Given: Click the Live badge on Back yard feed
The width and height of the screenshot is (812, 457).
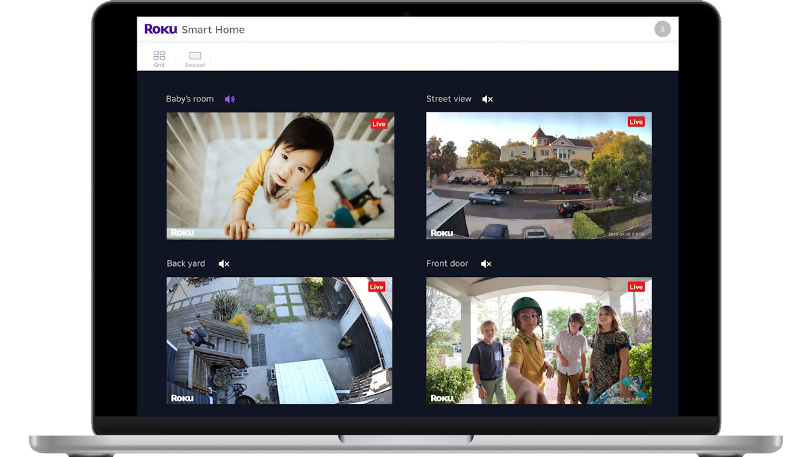Looking at the screenshot, I should pos(377,287).
